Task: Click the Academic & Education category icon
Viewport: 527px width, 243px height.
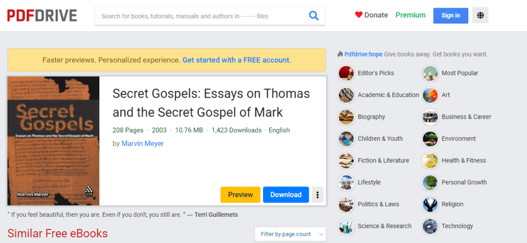Action: click(346, 95)
